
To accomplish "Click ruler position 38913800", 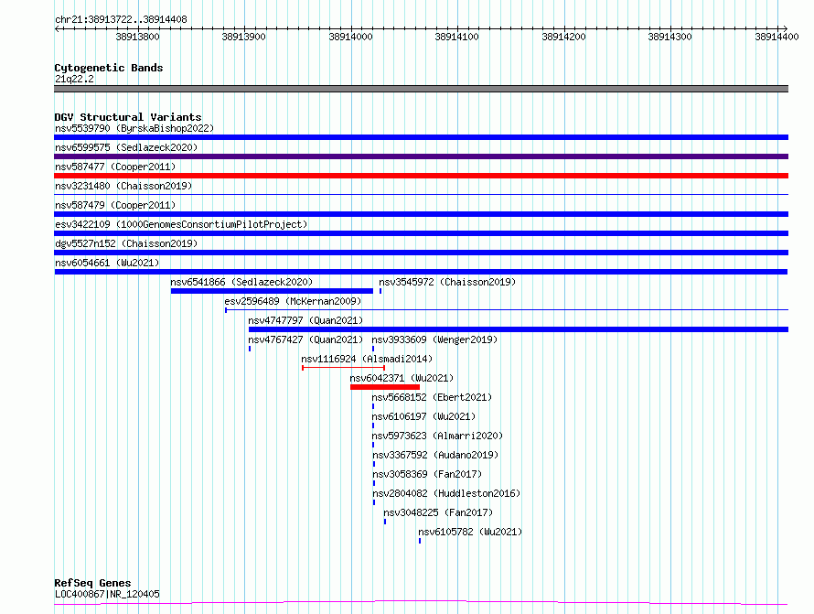I will (x=137, y=37).
